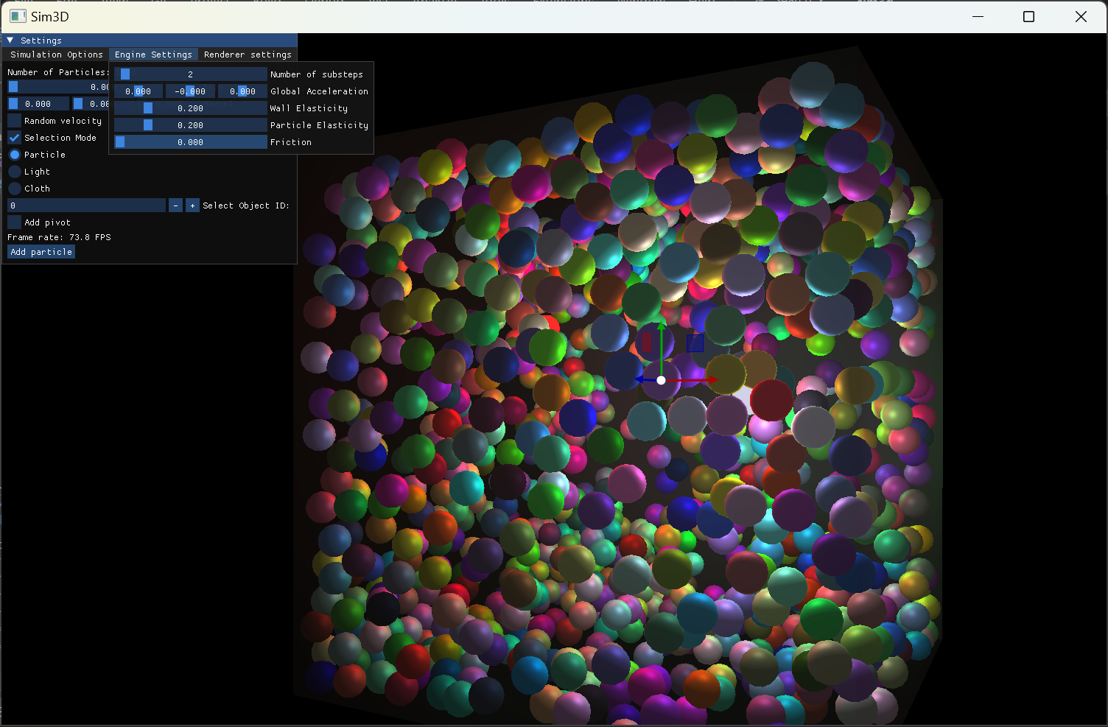Click the Friction slider
Image resolution: width=1108 pixels, height=727 pixels.
coord(191,142)
